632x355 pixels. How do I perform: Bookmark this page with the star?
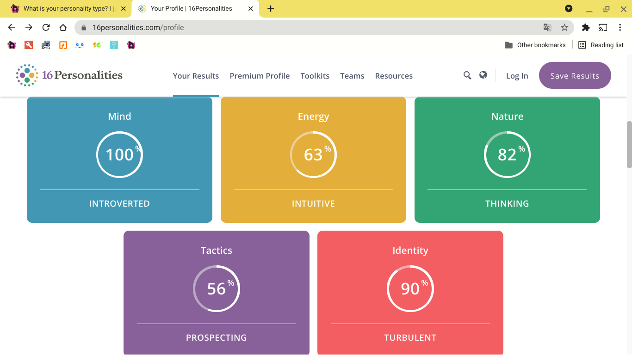click(x=564, y=27)
